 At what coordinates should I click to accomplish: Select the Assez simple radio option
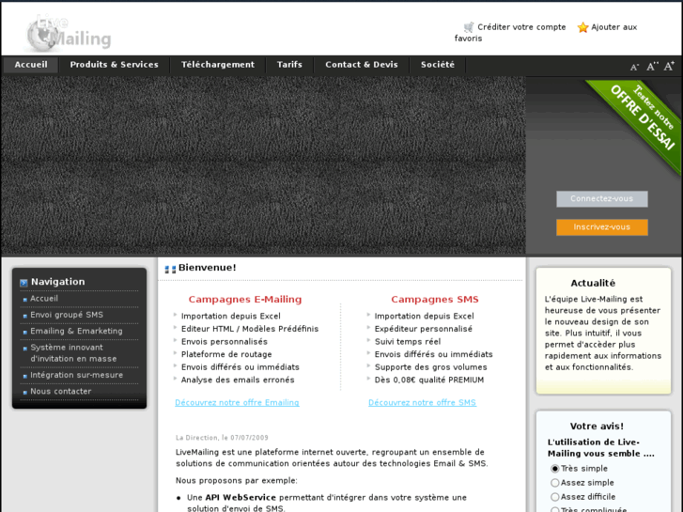[x=554, y=483]
